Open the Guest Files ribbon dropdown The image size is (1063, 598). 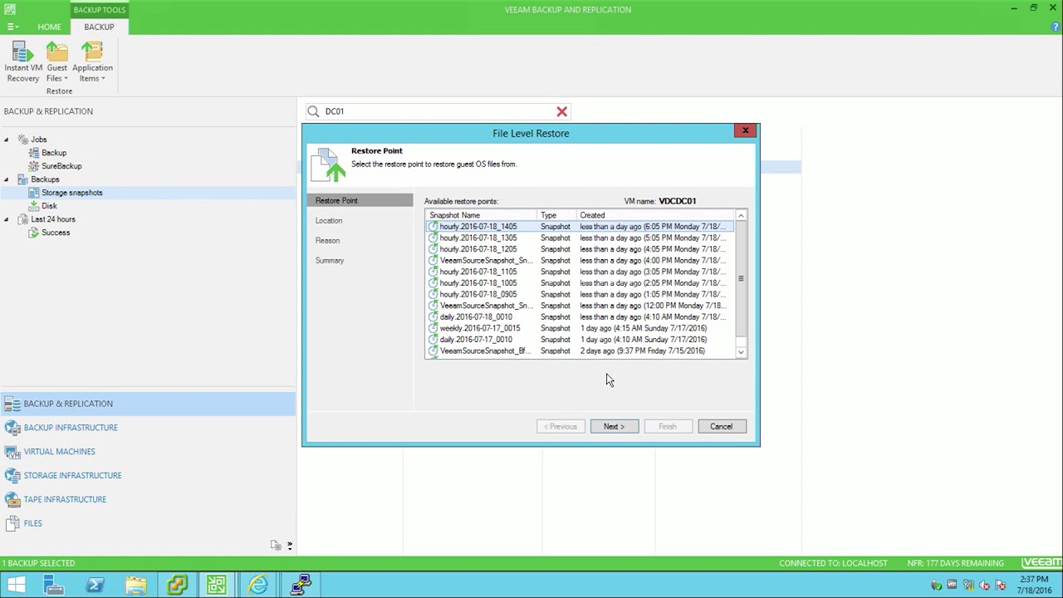(57, 62)
